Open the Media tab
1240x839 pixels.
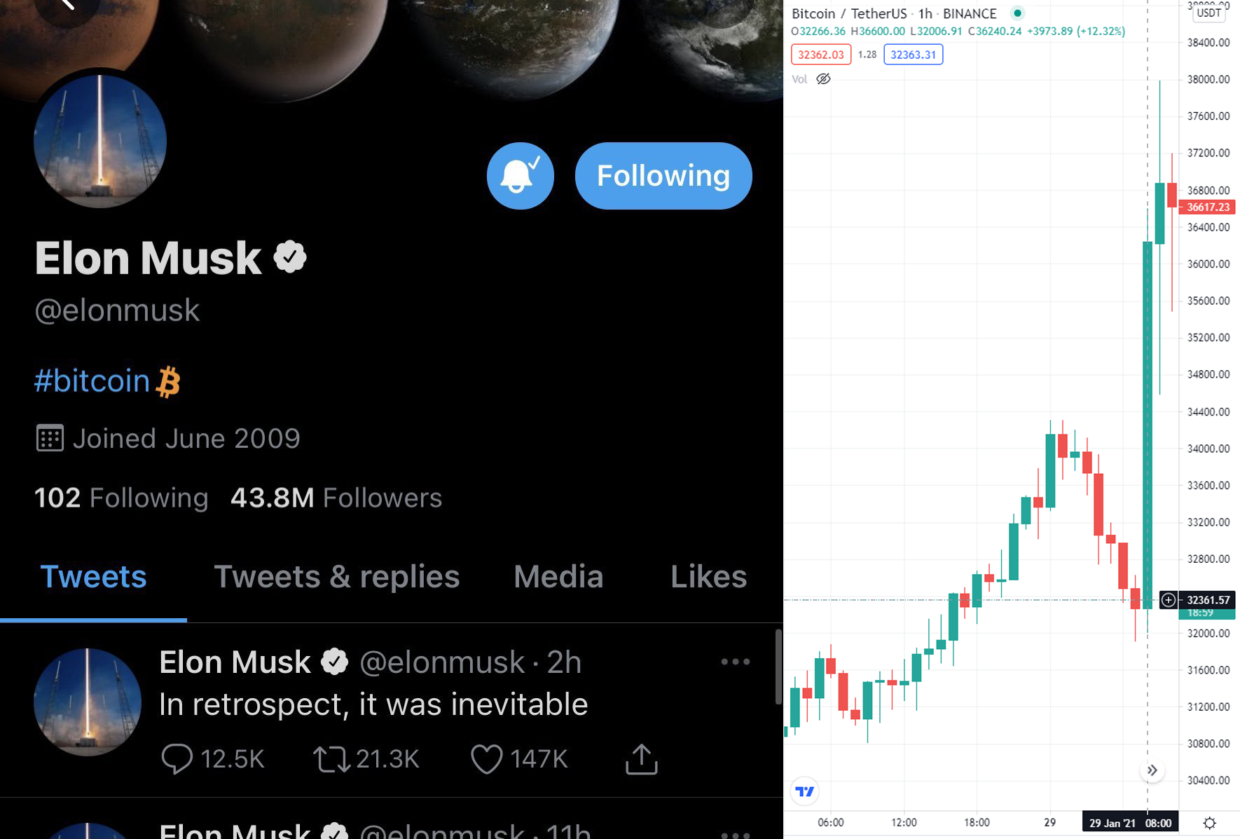558,577
